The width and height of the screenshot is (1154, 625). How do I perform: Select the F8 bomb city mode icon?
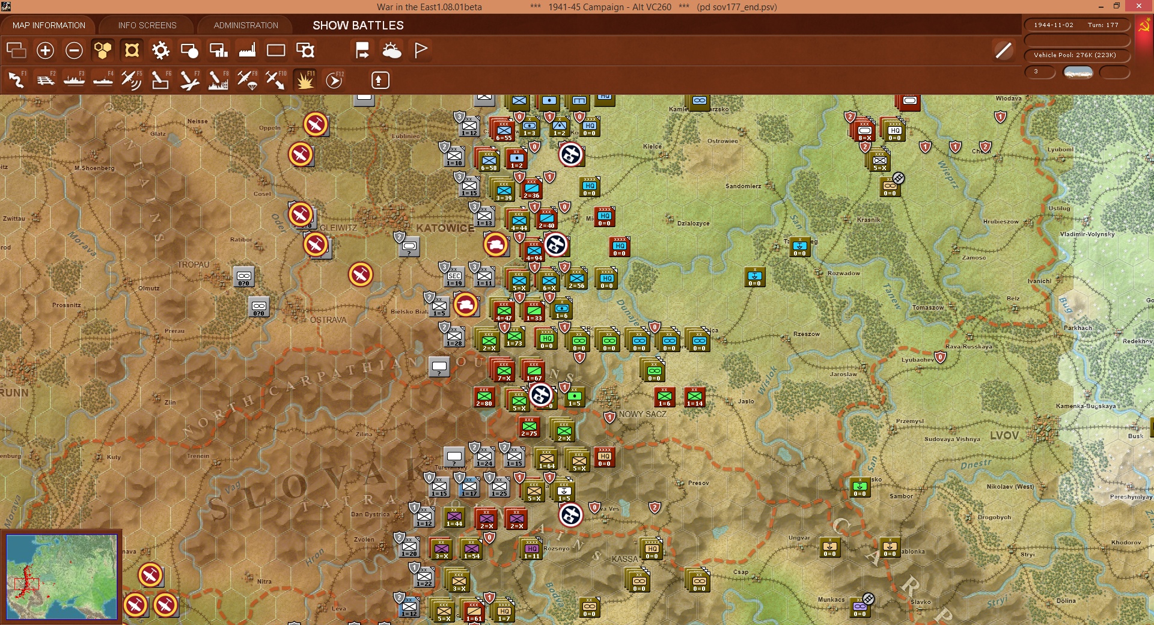[218, 80]
